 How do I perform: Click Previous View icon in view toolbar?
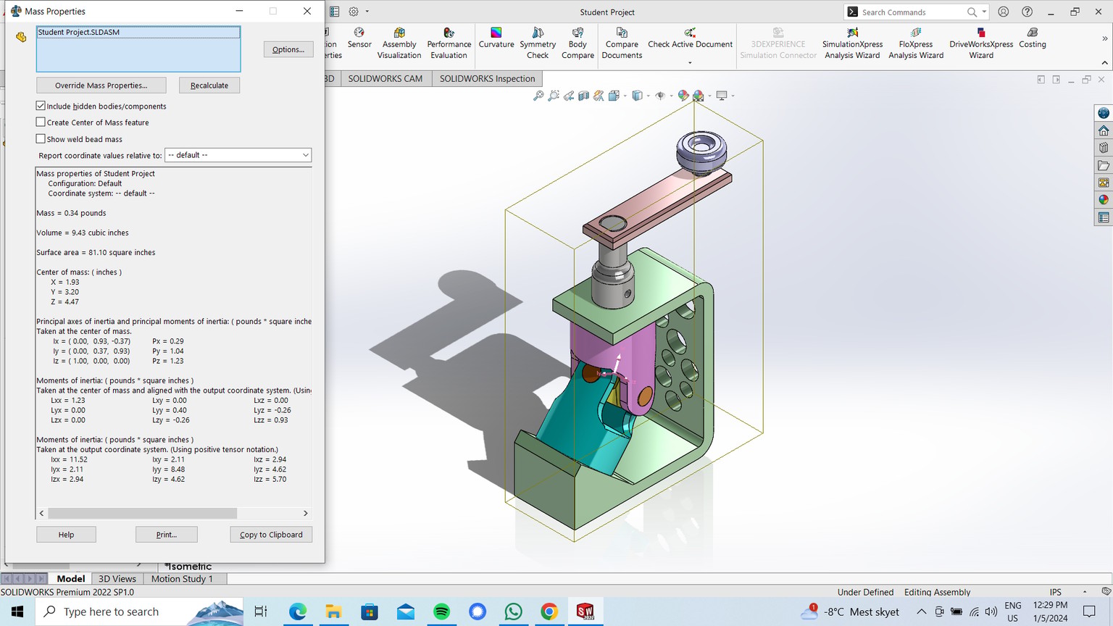coord(569,96)
